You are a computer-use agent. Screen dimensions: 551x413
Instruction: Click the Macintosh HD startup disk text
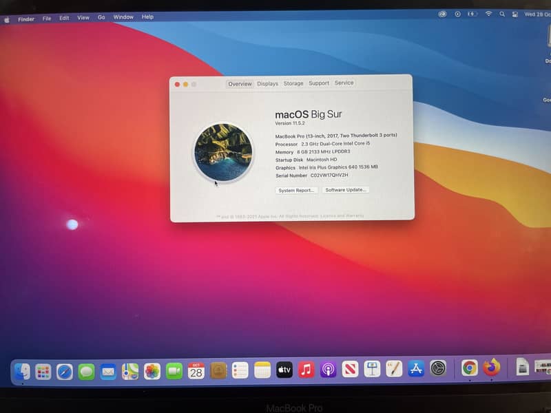click(322, 160)
